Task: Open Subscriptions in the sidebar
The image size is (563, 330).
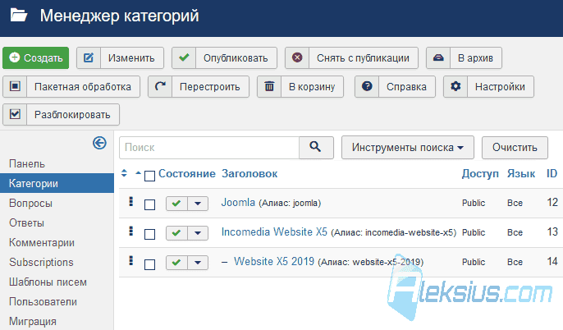Action: coord(41,262)
